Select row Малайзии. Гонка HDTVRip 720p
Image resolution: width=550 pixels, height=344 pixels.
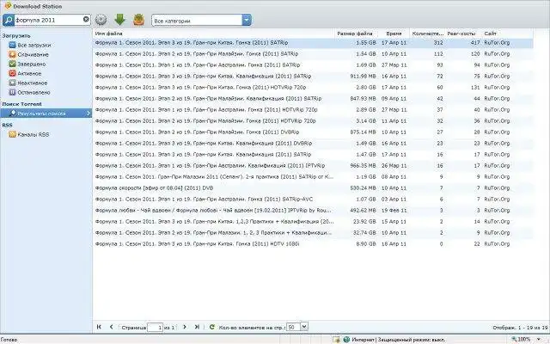pos(313,121)
